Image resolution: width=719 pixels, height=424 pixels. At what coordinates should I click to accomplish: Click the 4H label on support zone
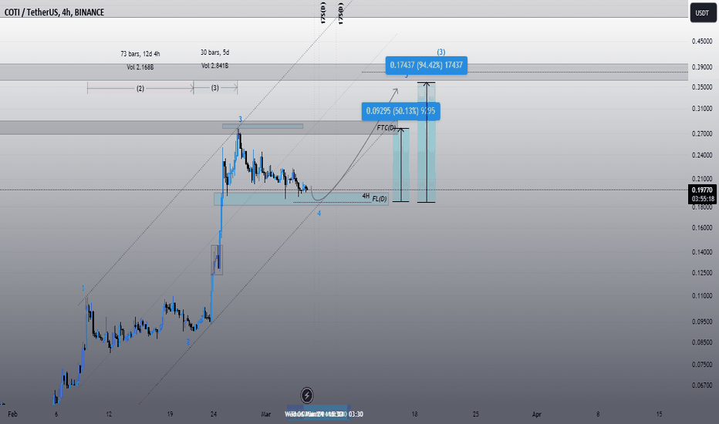(x=366, y=196)
